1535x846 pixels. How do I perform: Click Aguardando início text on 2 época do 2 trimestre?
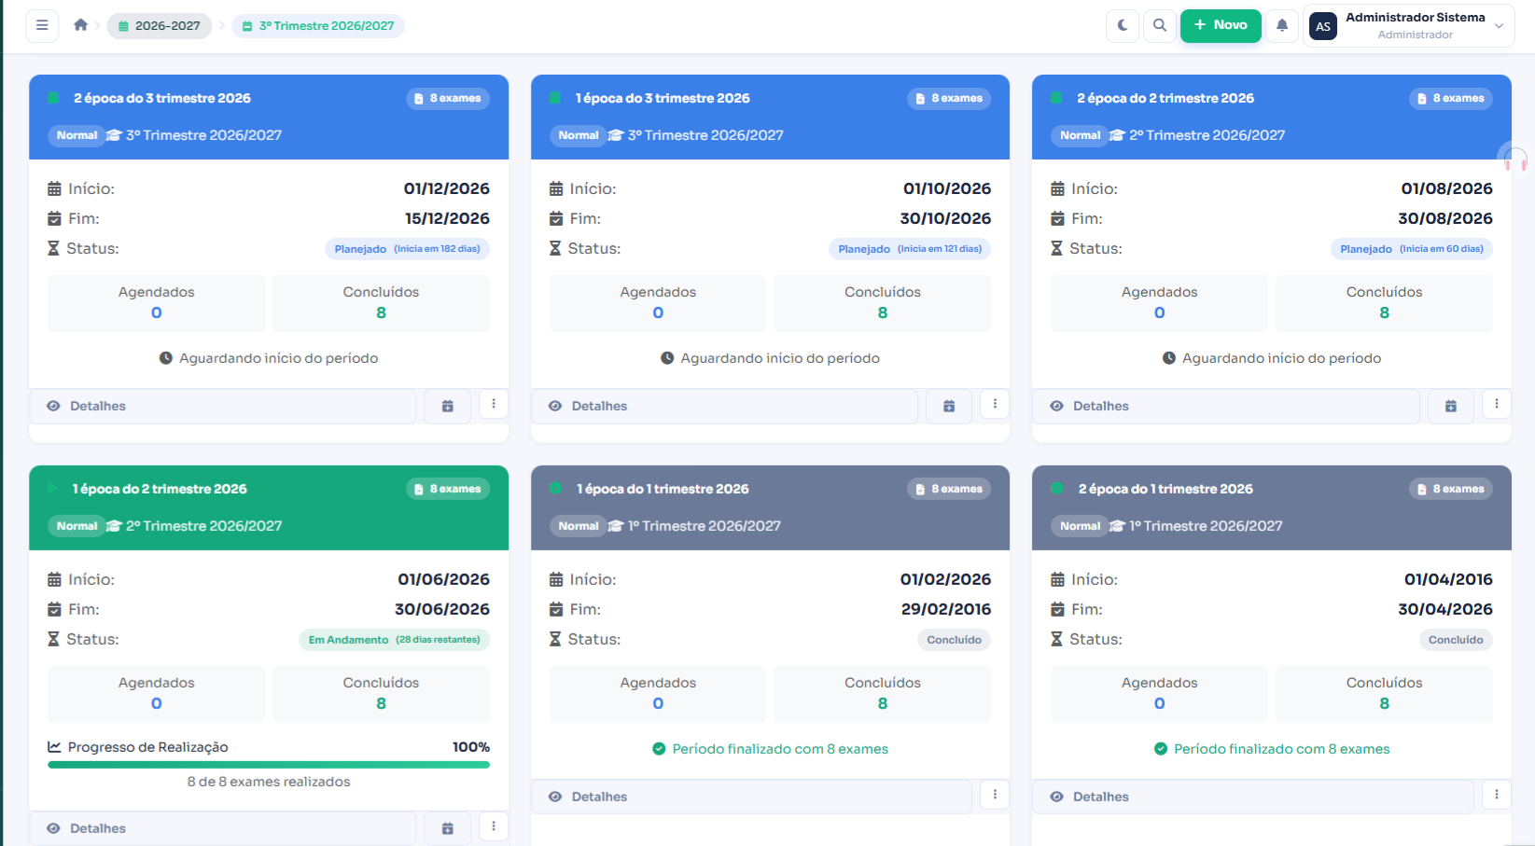[1281, 358]
